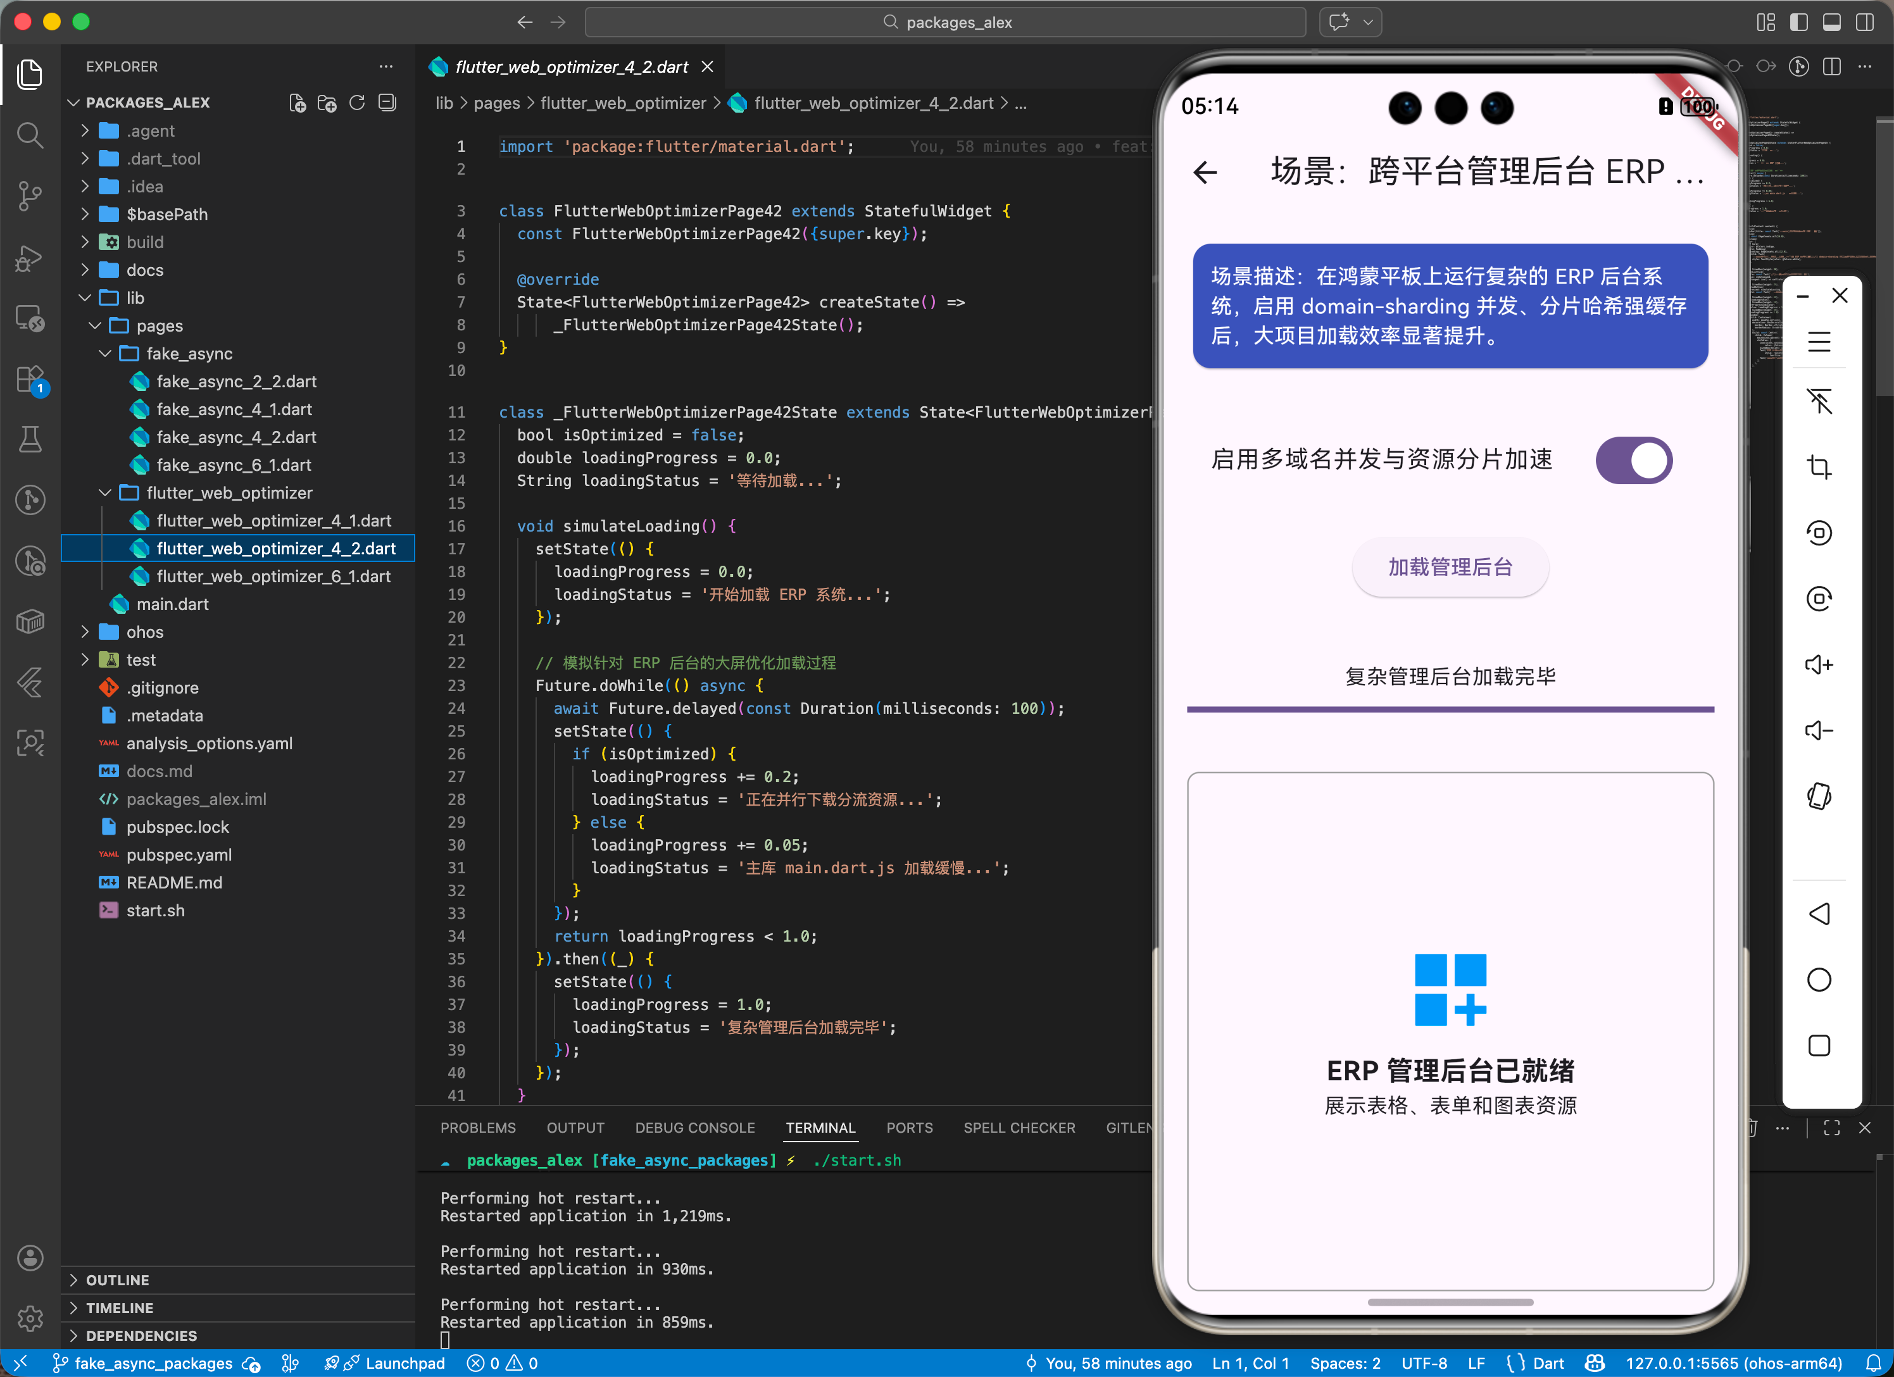
Task: Open the Search view in activity bar
Action: point(30,134)
